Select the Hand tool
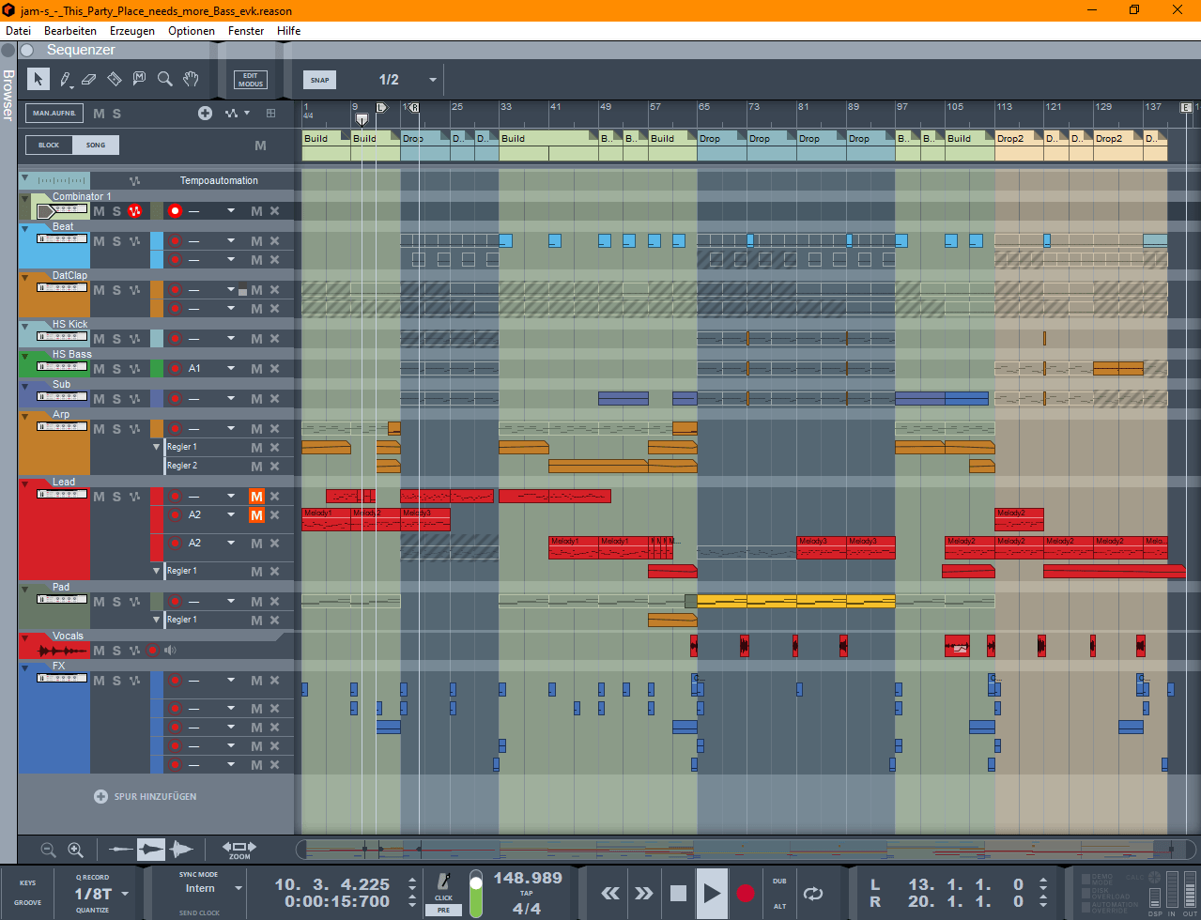 pyautogui.click(x=191, y=79)
